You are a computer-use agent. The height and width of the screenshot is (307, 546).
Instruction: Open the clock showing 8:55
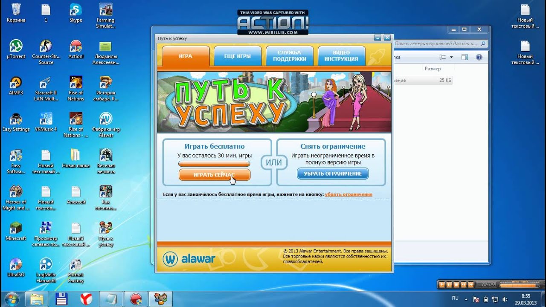[526, 298]
